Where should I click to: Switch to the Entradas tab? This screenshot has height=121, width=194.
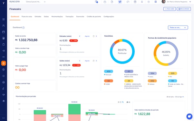point(38,16)
